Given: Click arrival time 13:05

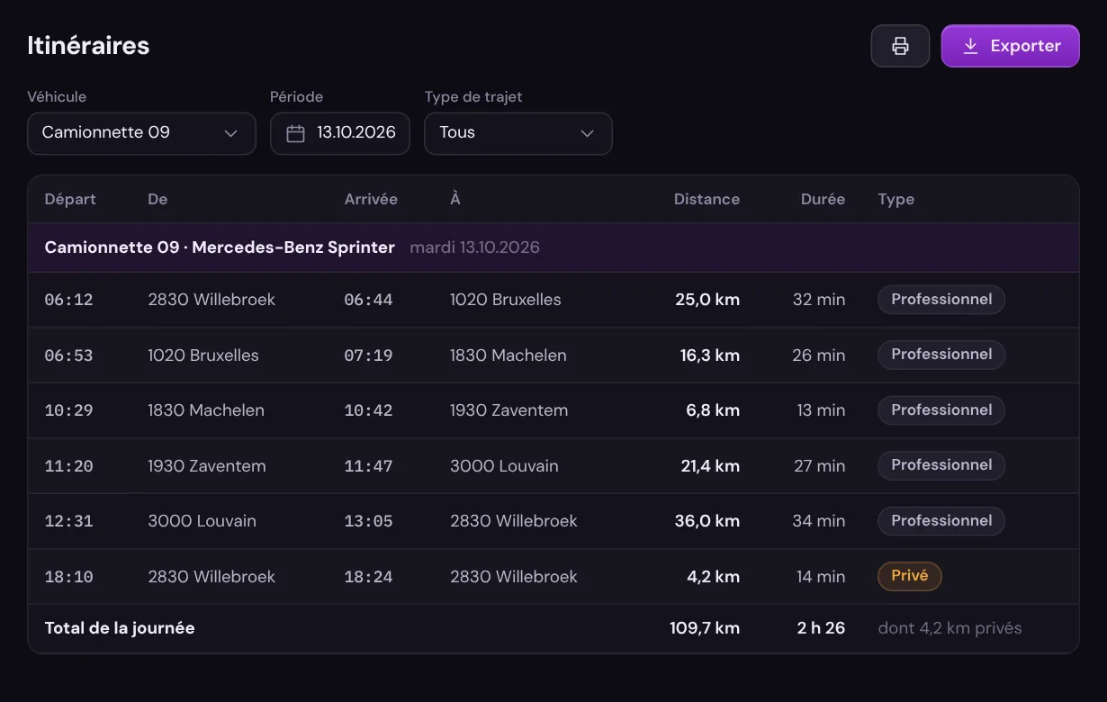Looking at the screenshot, I should 369,521.
